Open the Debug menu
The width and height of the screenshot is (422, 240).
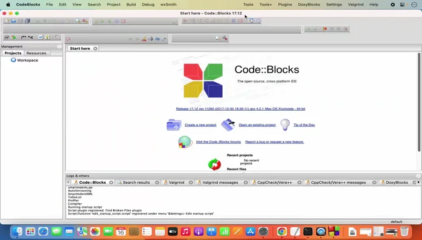point(149,5)
